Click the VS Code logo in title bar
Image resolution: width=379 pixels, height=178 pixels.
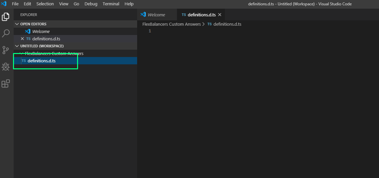click(x=4, y=4)
